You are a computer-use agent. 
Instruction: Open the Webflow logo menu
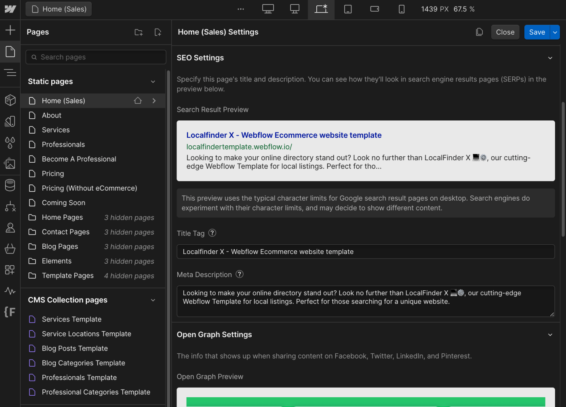10,9
